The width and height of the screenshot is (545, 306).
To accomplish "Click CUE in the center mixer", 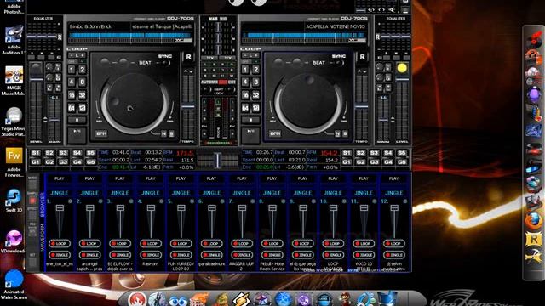I will point(232,82).
